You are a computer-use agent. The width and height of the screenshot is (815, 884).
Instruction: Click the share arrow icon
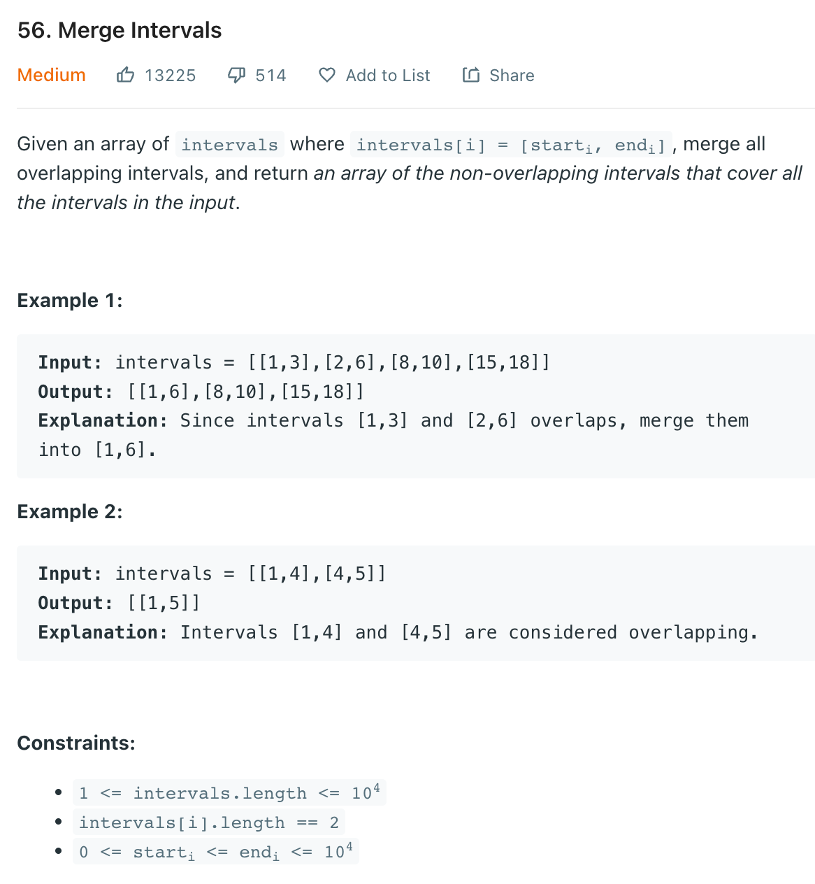471,75
